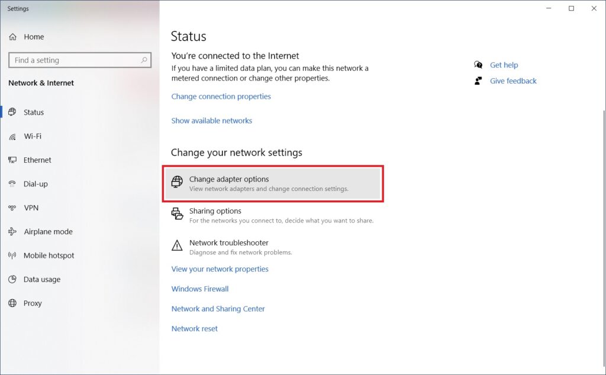This screenshot has height=375, width=606.
Task: Select the Airplane mode plane icon
Action: tap(12, 231)
